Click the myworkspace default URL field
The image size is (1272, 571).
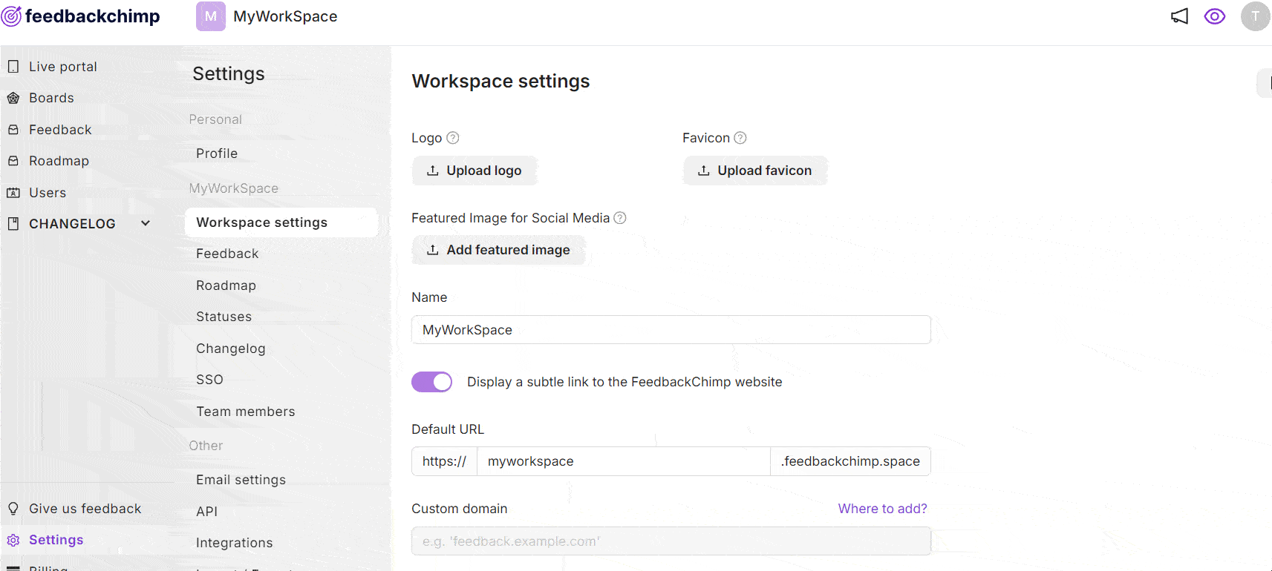pyautogui.click(x=624, y=461)
